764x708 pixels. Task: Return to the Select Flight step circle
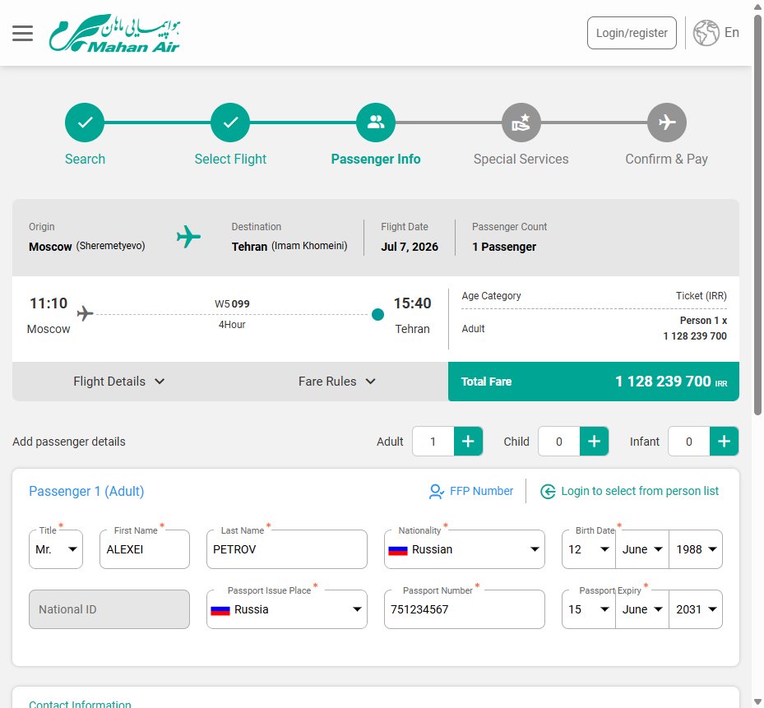[x=230, y=123]
